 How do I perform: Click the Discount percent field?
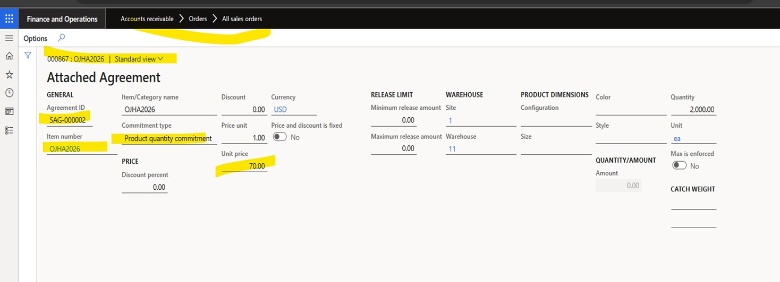[145, 187]
